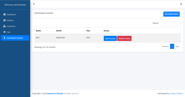Image resolution: width=185 pixels, height=97 pixels.
Task: Click the logout icon at top right
Action: (x=181, y=4)
